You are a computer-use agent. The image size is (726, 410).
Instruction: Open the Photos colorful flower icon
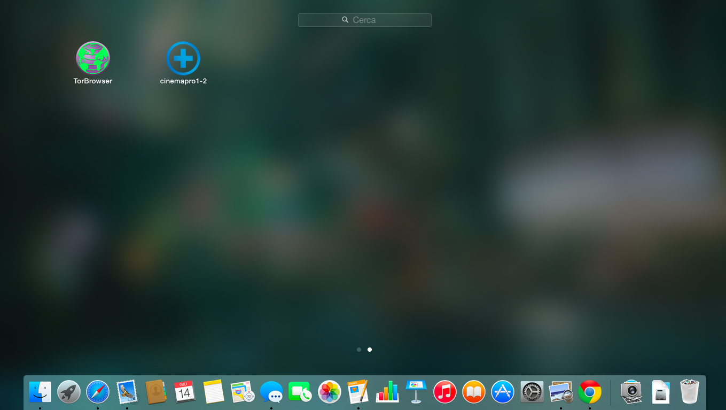pos(329,392)
